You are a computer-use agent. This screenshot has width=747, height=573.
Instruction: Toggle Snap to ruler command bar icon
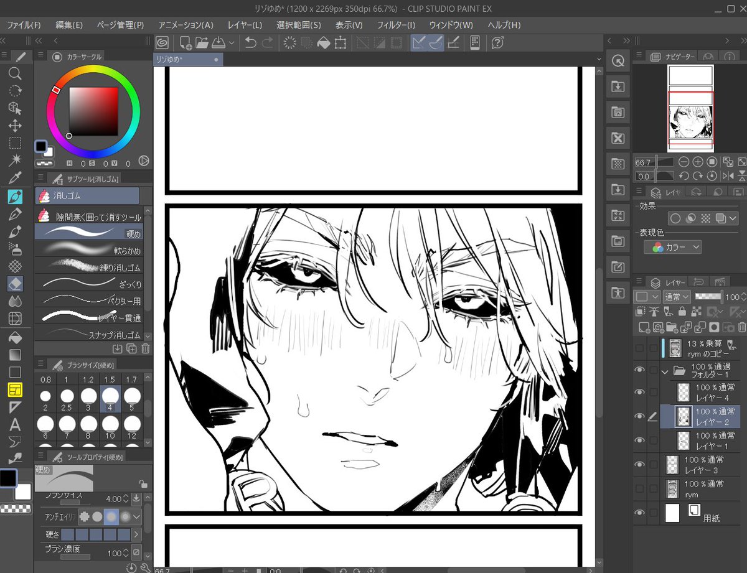419,42
